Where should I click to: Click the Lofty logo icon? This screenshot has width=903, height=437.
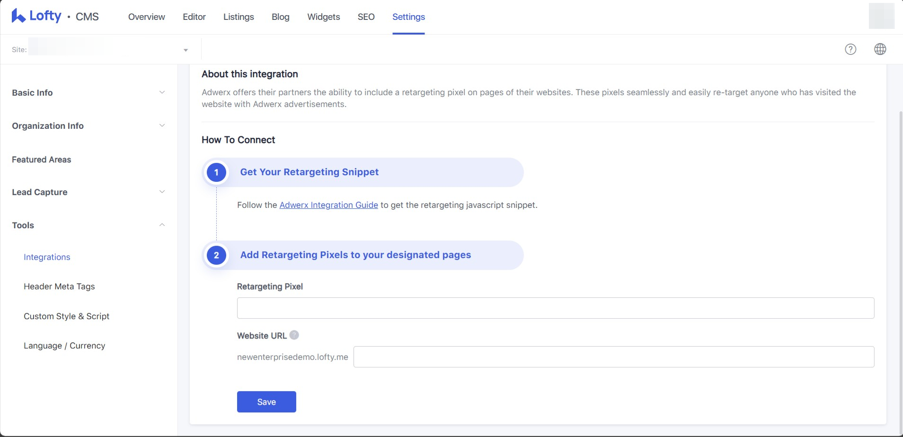[x=18, y=16]
